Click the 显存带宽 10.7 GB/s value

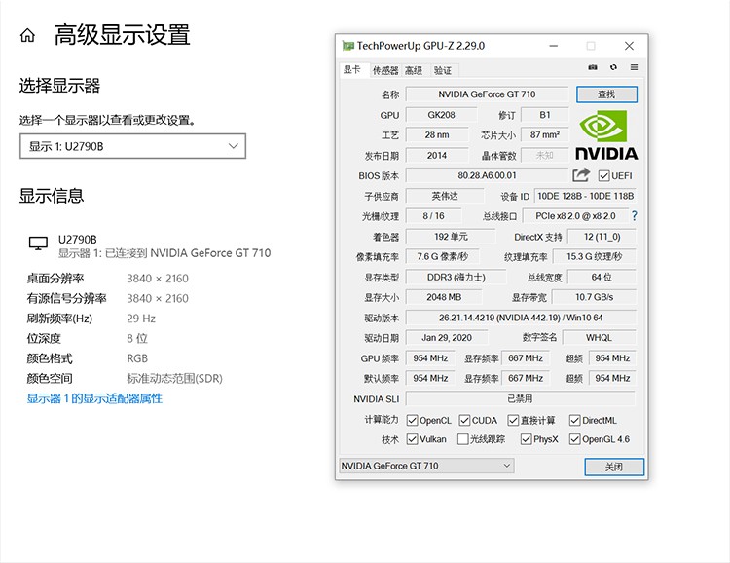pyautogui.click(x=594, y=297)
